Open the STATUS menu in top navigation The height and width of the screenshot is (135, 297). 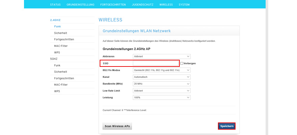pyautogui.click(x=55, y=5)
